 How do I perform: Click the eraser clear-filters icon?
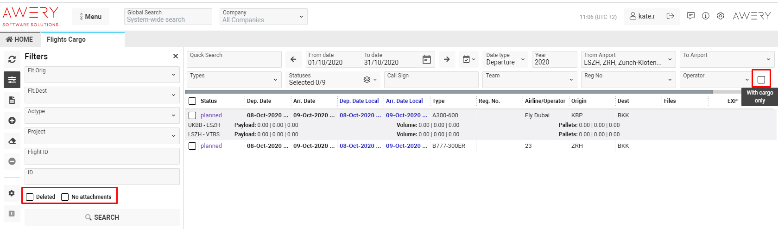pos(12,141)
